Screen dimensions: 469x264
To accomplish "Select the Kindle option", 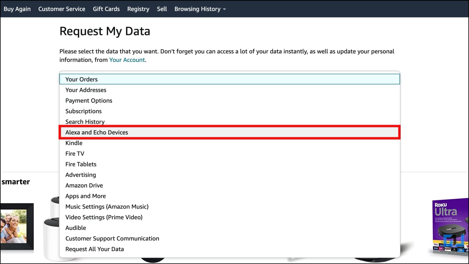I will tap(230, 143).
